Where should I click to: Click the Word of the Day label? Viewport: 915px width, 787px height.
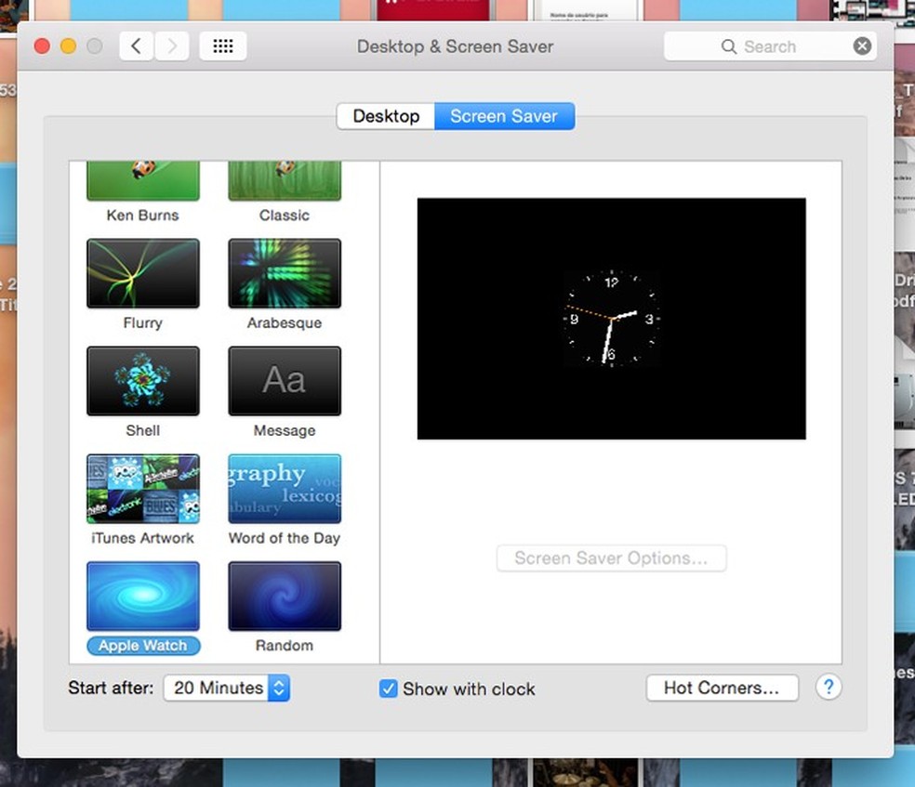285,538
